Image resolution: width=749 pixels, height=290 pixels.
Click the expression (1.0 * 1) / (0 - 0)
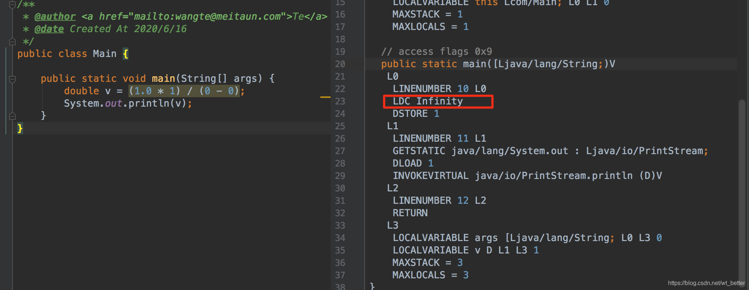coord(184,91)
